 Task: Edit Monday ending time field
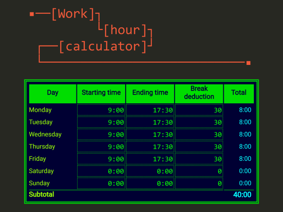pyautogui.click(x=150, y=110)
